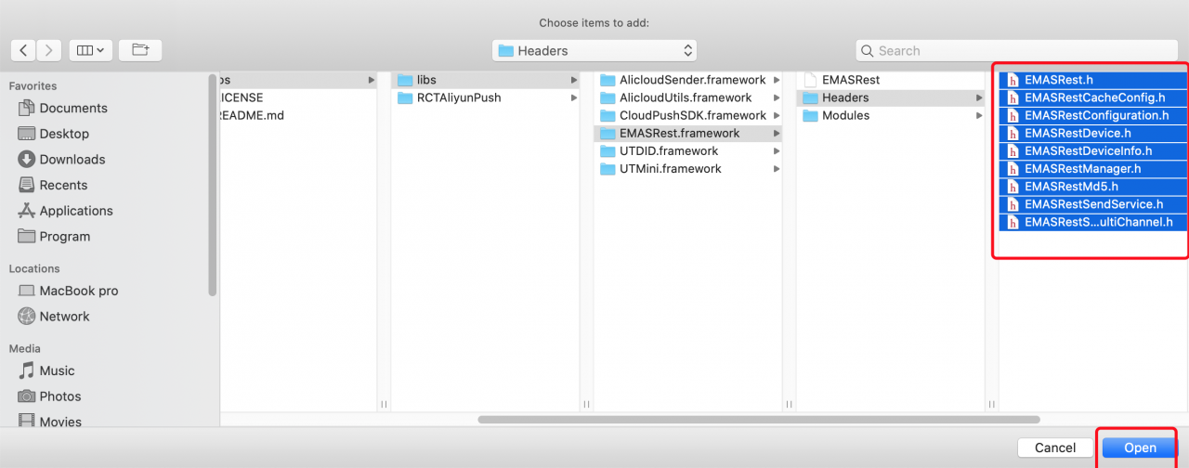Select the Headers folder row
1189x468 pixels.
pos(891,97)
